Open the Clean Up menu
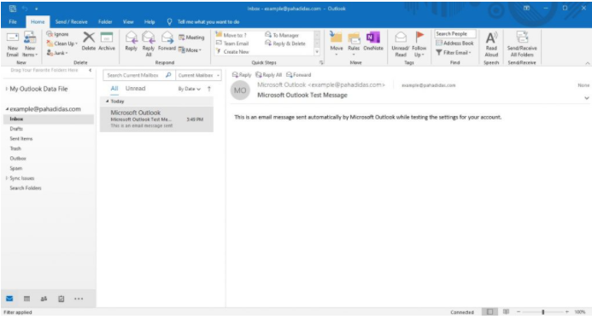The width and height of the screenshot is (592, 325). [x=62, y=44]
